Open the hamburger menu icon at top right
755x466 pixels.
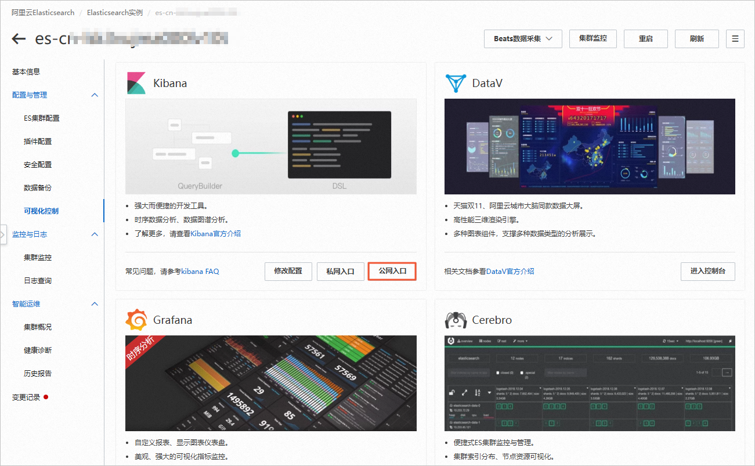[735, 39]
